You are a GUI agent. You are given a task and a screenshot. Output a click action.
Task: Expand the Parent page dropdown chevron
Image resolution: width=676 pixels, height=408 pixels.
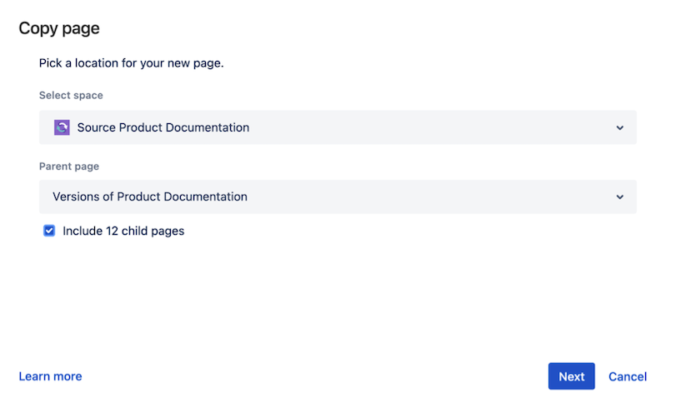(x=619, y=197)
